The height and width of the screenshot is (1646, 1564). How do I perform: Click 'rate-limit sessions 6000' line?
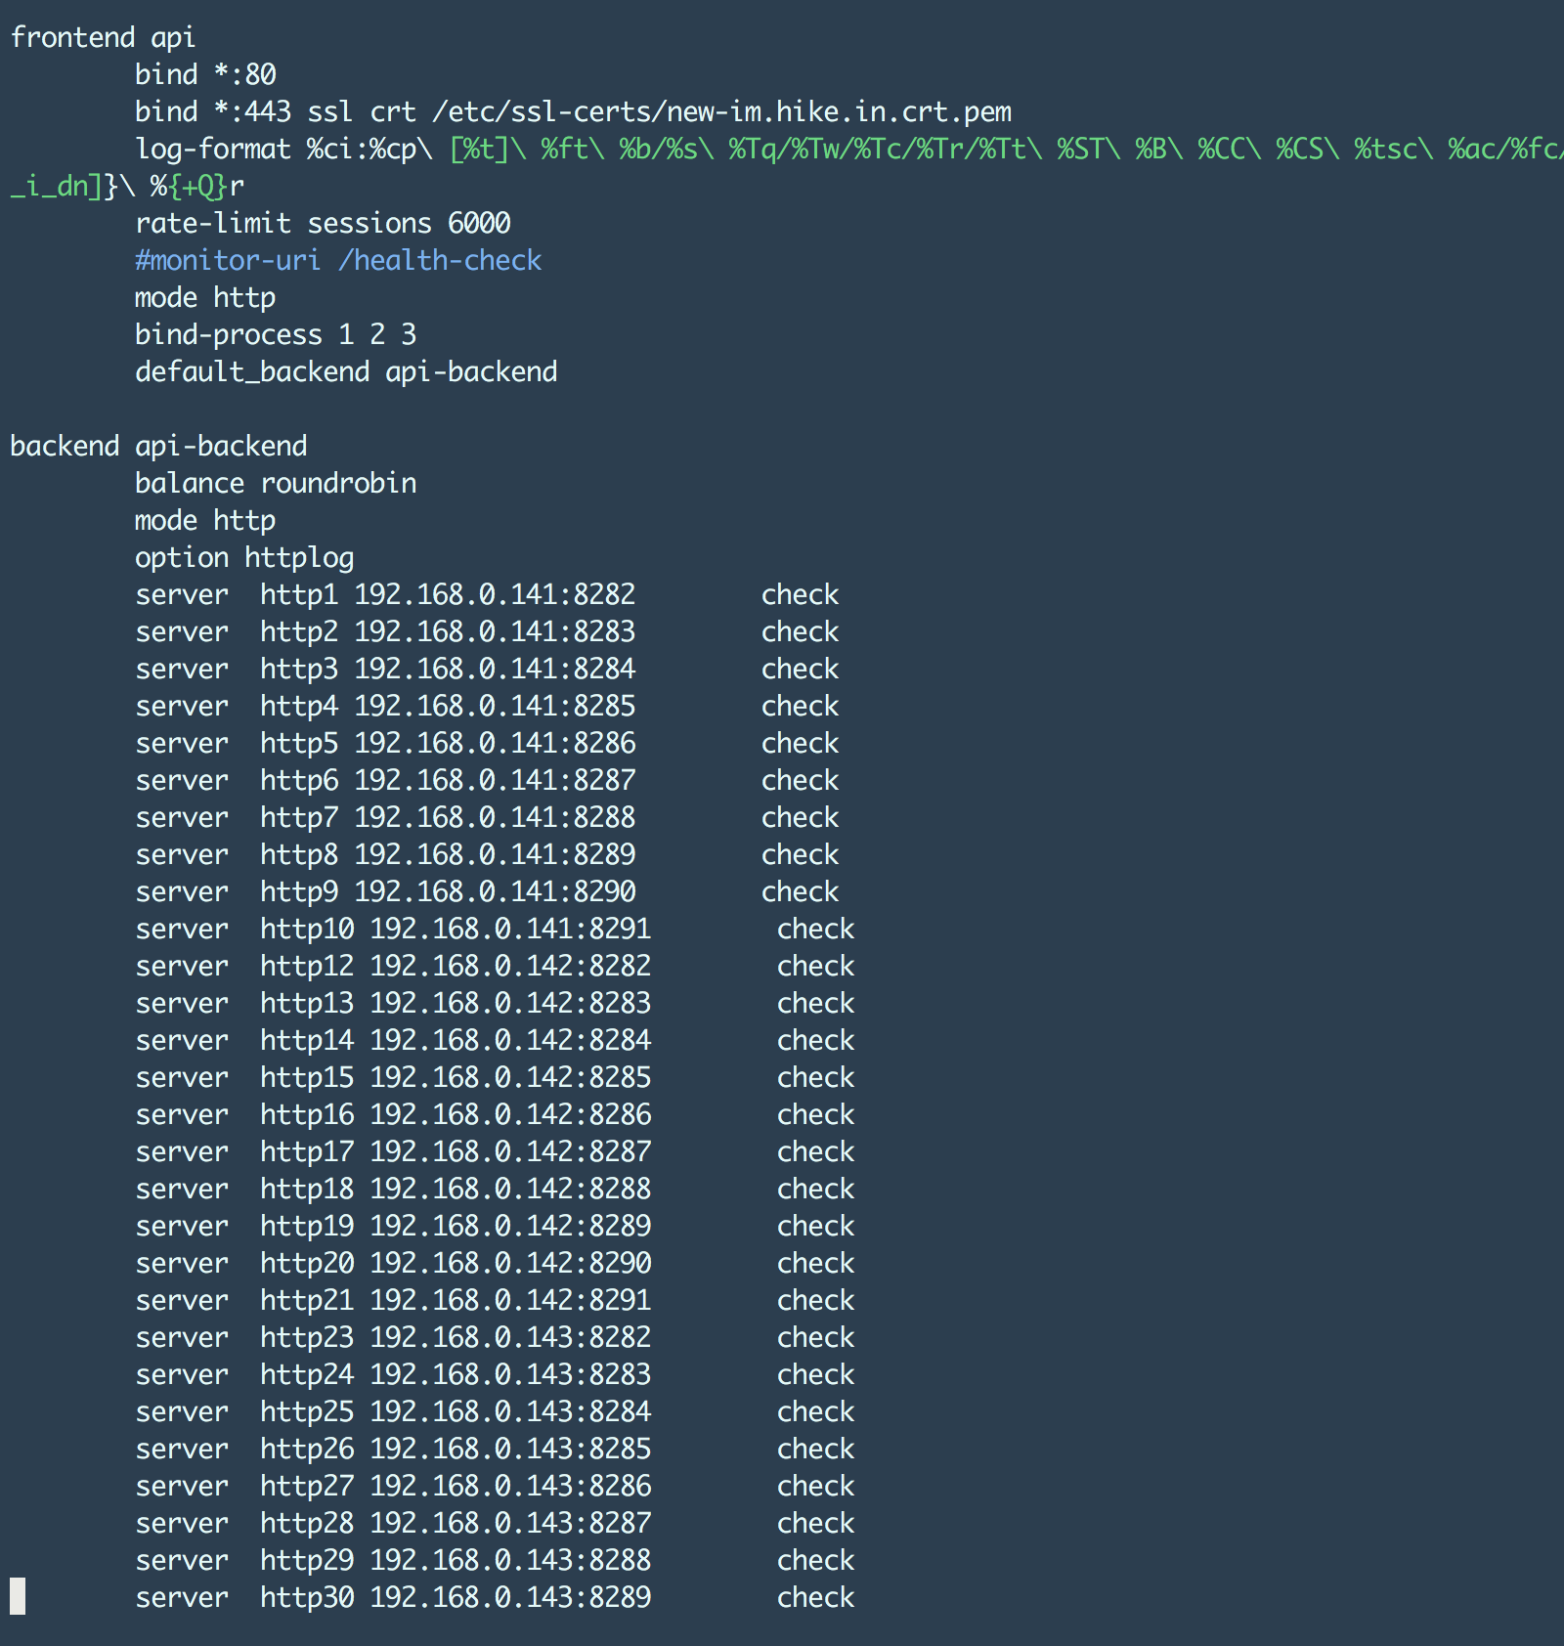click(323, 223)
